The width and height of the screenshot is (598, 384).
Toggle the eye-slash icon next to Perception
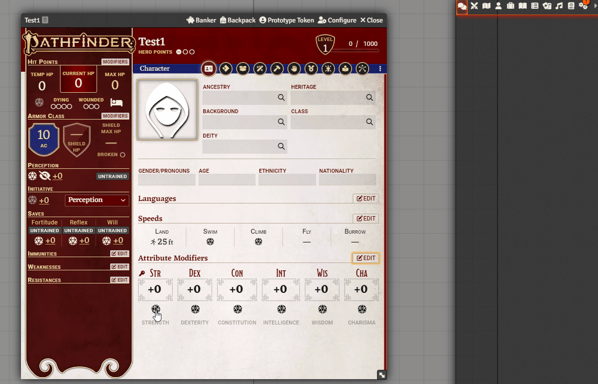pos(45,176)
